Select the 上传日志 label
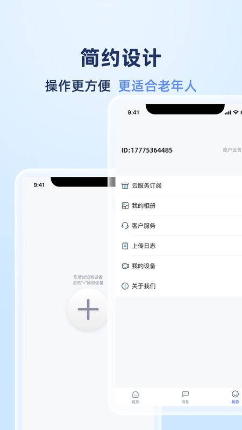This screenshot has width=242, height=430. pos(144,246)
